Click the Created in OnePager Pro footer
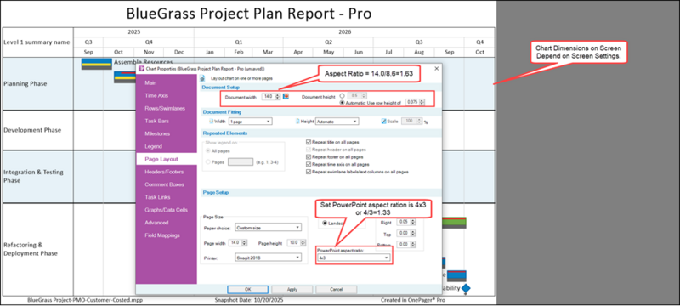The height and width of the screenshot is (306, 680). [412, 300]
